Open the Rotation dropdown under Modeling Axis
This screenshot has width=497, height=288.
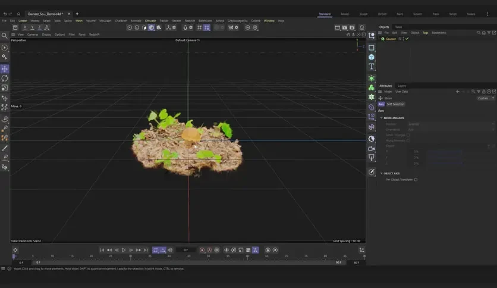coord(451,124)
